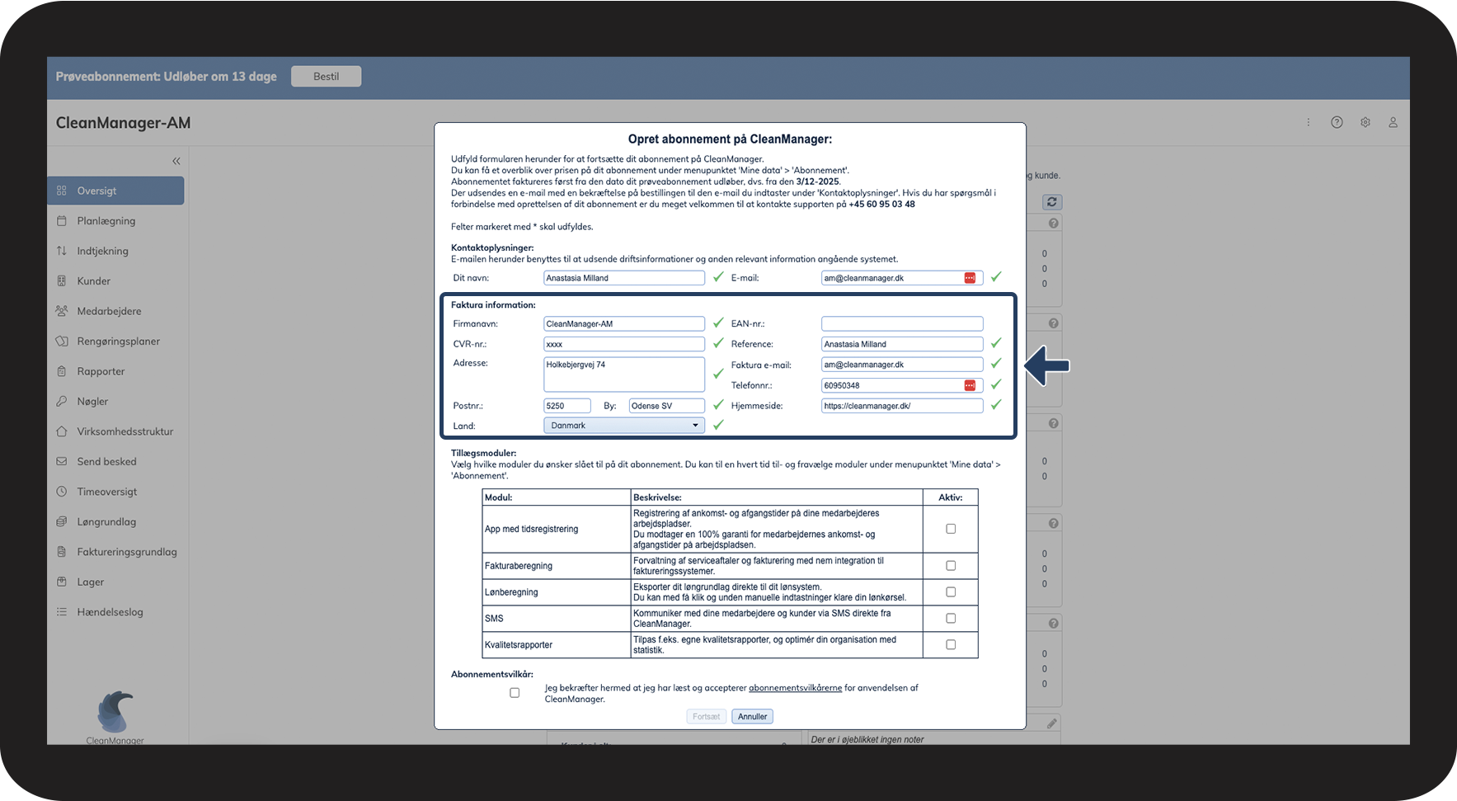Viewport: 1457px width, 801px height.
Task: Open the Land dropdown showing Danmark
Action: click(x=624, y=426)
